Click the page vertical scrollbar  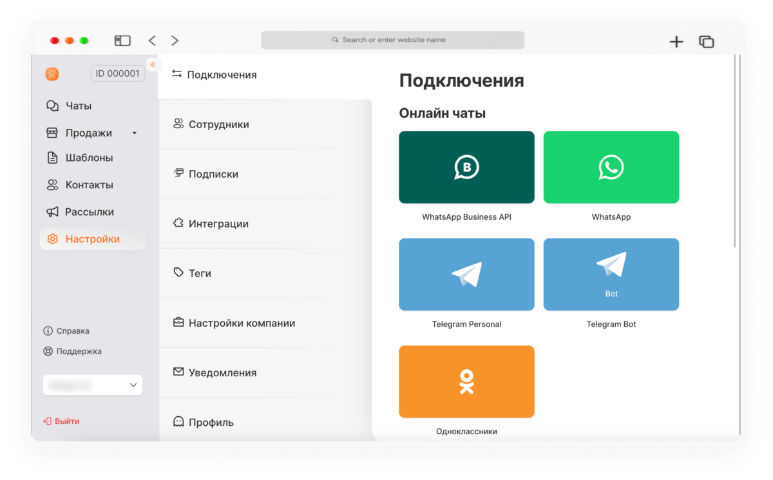[x=735, y=151]
